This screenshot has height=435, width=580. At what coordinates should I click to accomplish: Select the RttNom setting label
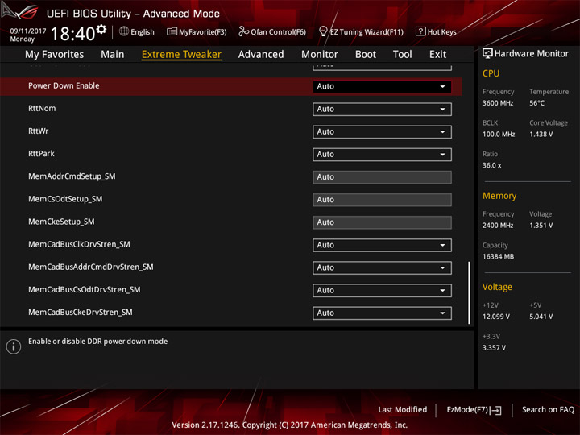(42, 109)
